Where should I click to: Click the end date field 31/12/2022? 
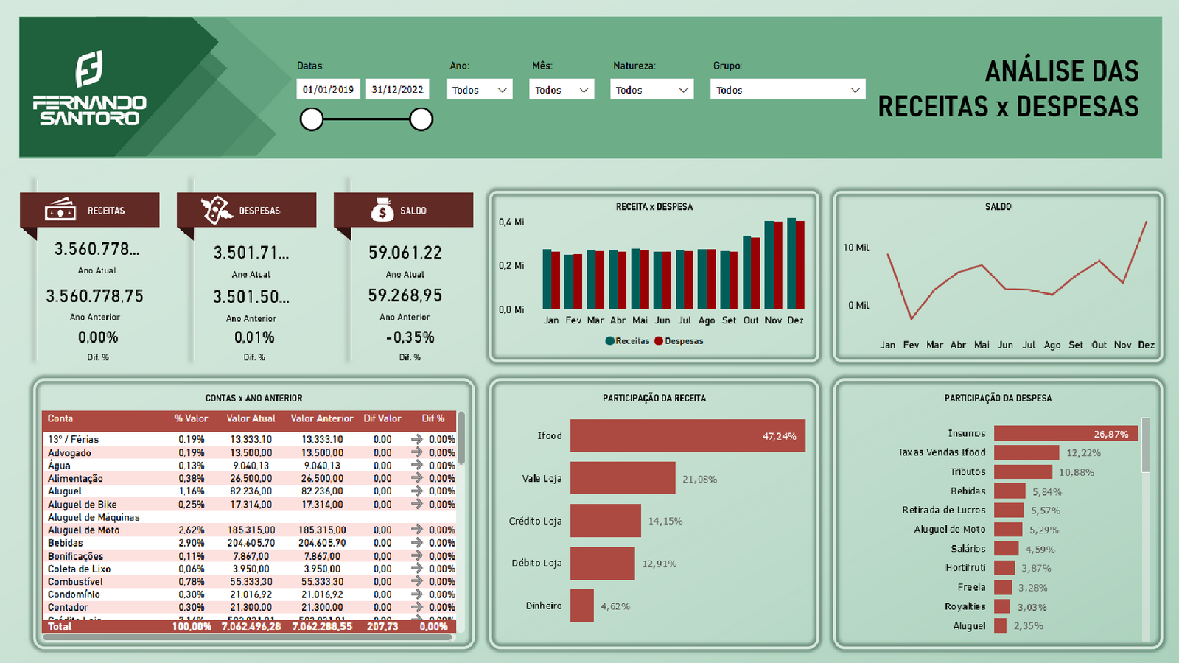click(x=397, y=90)
